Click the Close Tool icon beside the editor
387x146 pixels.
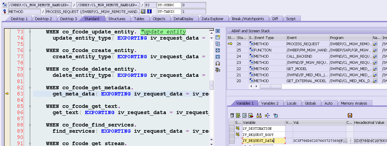[x=218, y=31]
